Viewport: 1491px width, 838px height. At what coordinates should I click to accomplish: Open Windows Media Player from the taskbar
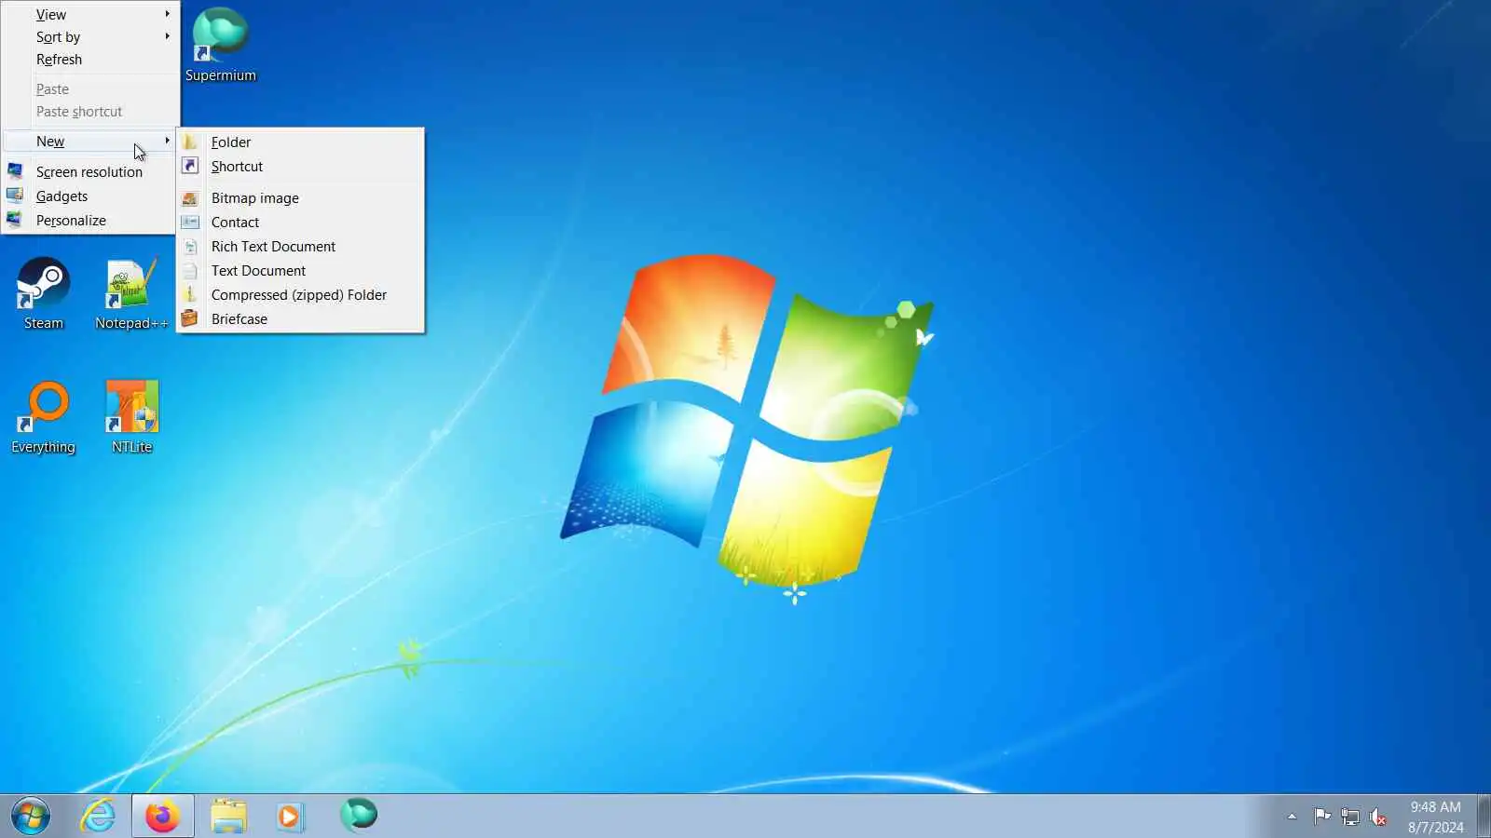point(290,817)
